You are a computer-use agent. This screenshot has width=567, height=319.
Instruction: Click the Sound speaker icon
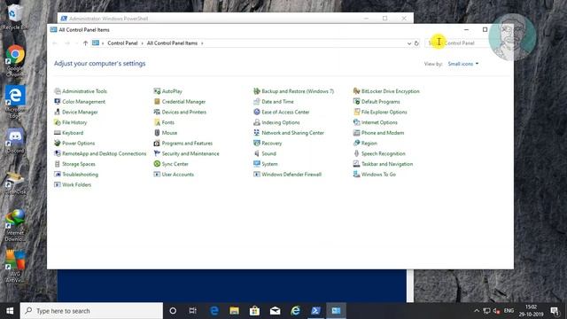(x=257, y=153)
